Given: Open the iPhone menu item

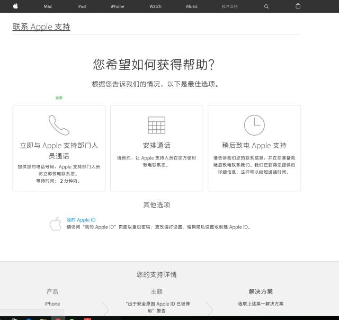Looking at the screenshot, I should 118,6.
